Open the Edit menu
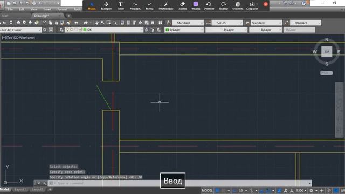345x194 pixels. 22,9
